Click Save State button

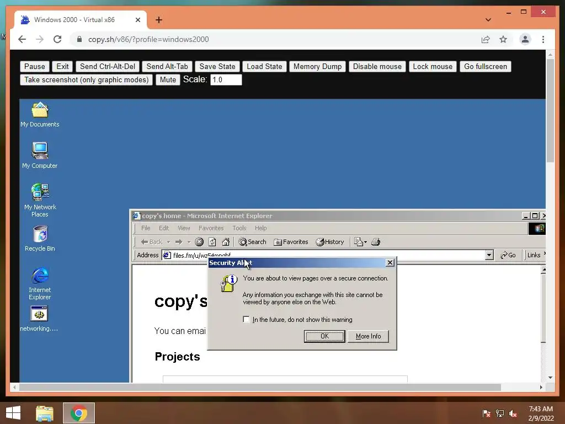click(217, 66)
